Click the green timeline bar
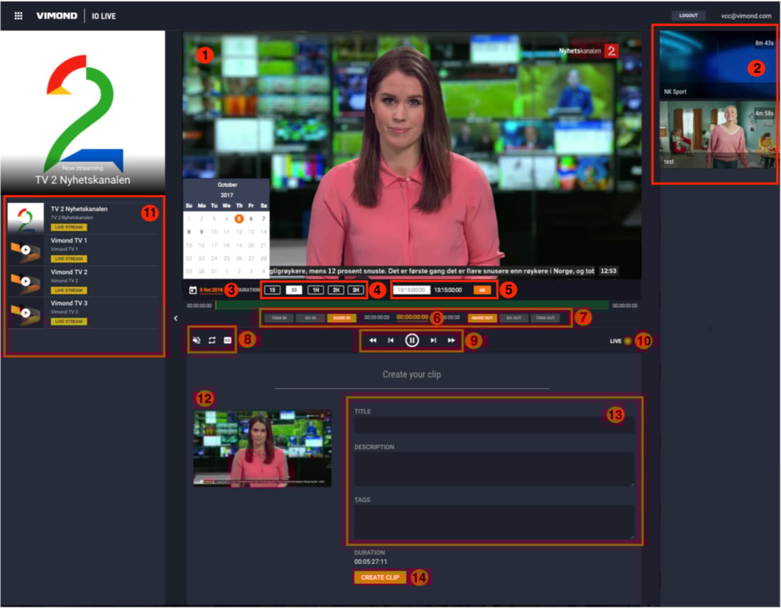Viewport: 781px width, 608px height. click(412, 305)
